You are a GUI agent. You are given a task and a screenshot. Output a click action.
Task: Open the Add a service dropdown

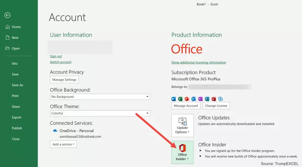pos(63,144)
